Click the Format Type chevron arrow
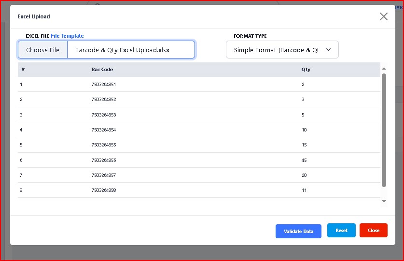 click(x=329, y=50)
